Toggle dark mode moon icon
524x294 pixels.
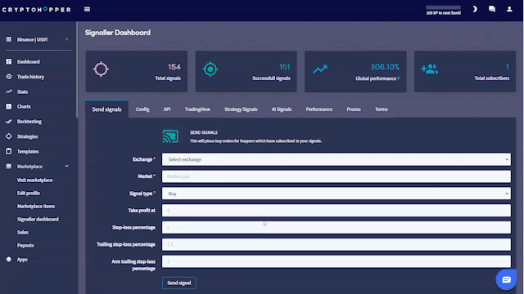[475, 9]
